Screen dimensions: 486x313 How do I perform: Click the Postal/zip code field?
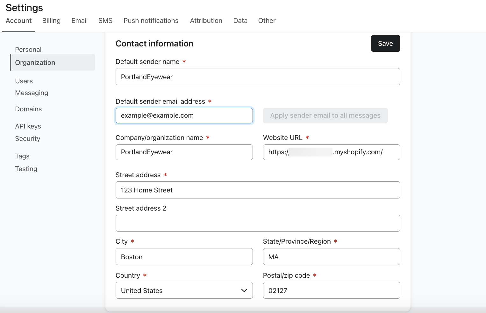tap(331, 290)
